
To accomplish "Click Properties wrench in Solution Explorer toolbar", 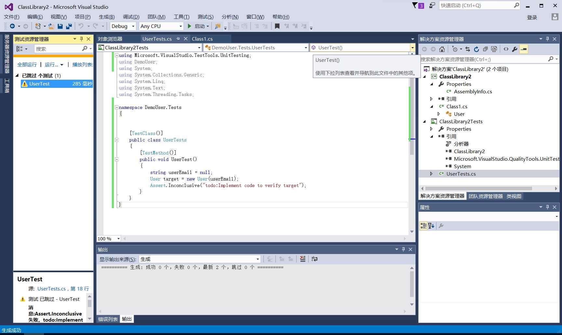I will point(515,49).
